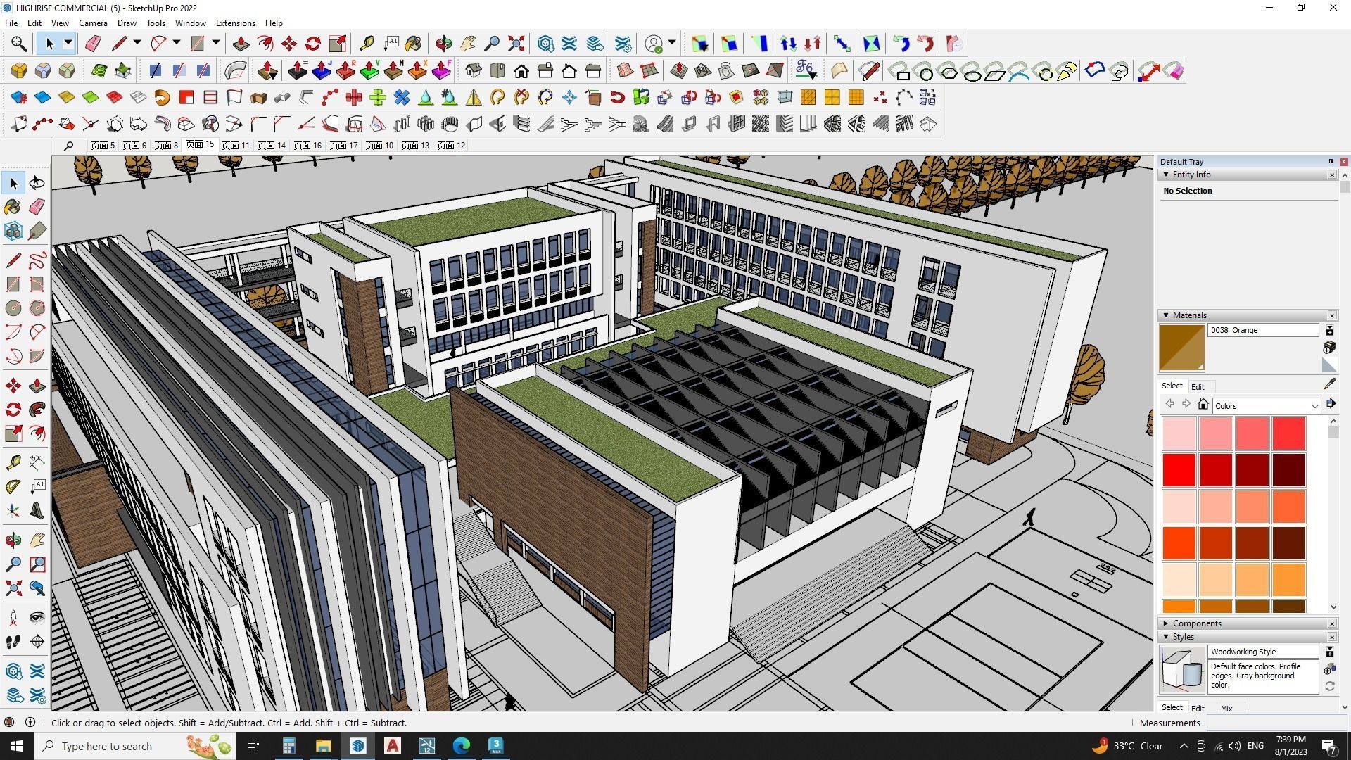Select the 3D Text tool in left toolbar
The height and width of the screenshot is (760, 1351).
37,510
